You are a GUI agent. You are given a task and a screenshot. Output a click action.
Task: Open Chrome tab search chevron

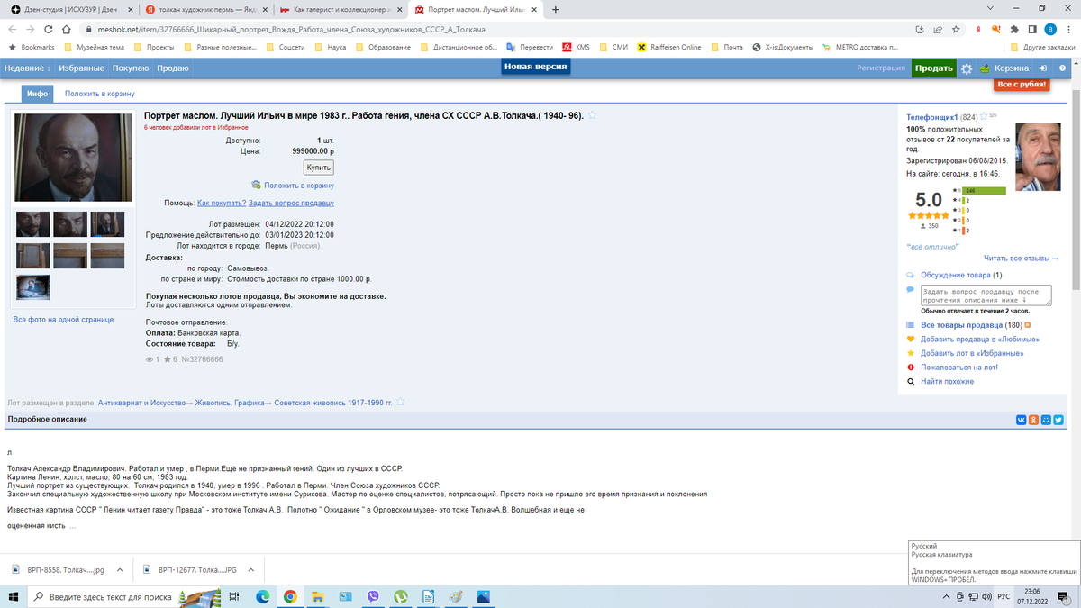point(991,9)
